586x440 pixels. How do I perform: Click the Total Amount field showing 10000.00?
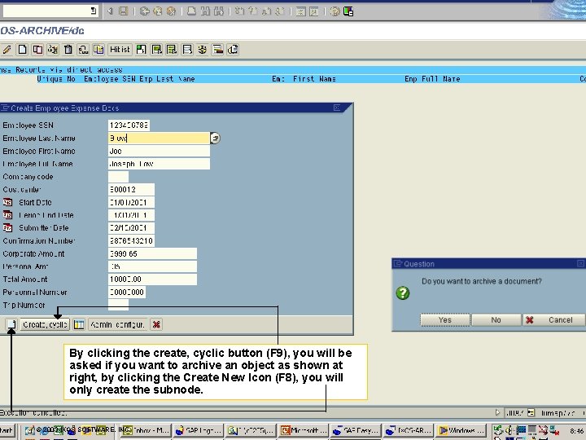click(x=152, y=279)
